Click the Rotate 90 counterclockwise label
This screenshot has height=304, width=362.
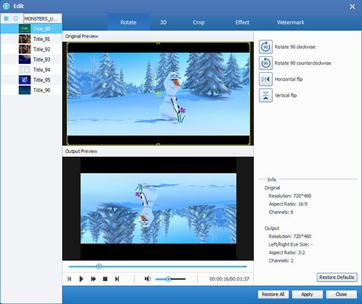(303, 63)
